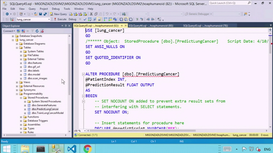Collapse the Tables folder node
273x153 pixels.
(x=17, y=48)
